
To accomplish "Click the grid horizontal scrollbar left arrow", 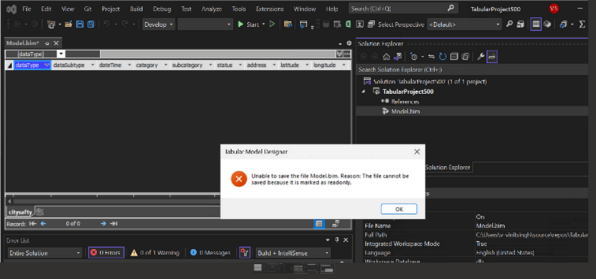I will coord(9,201).
